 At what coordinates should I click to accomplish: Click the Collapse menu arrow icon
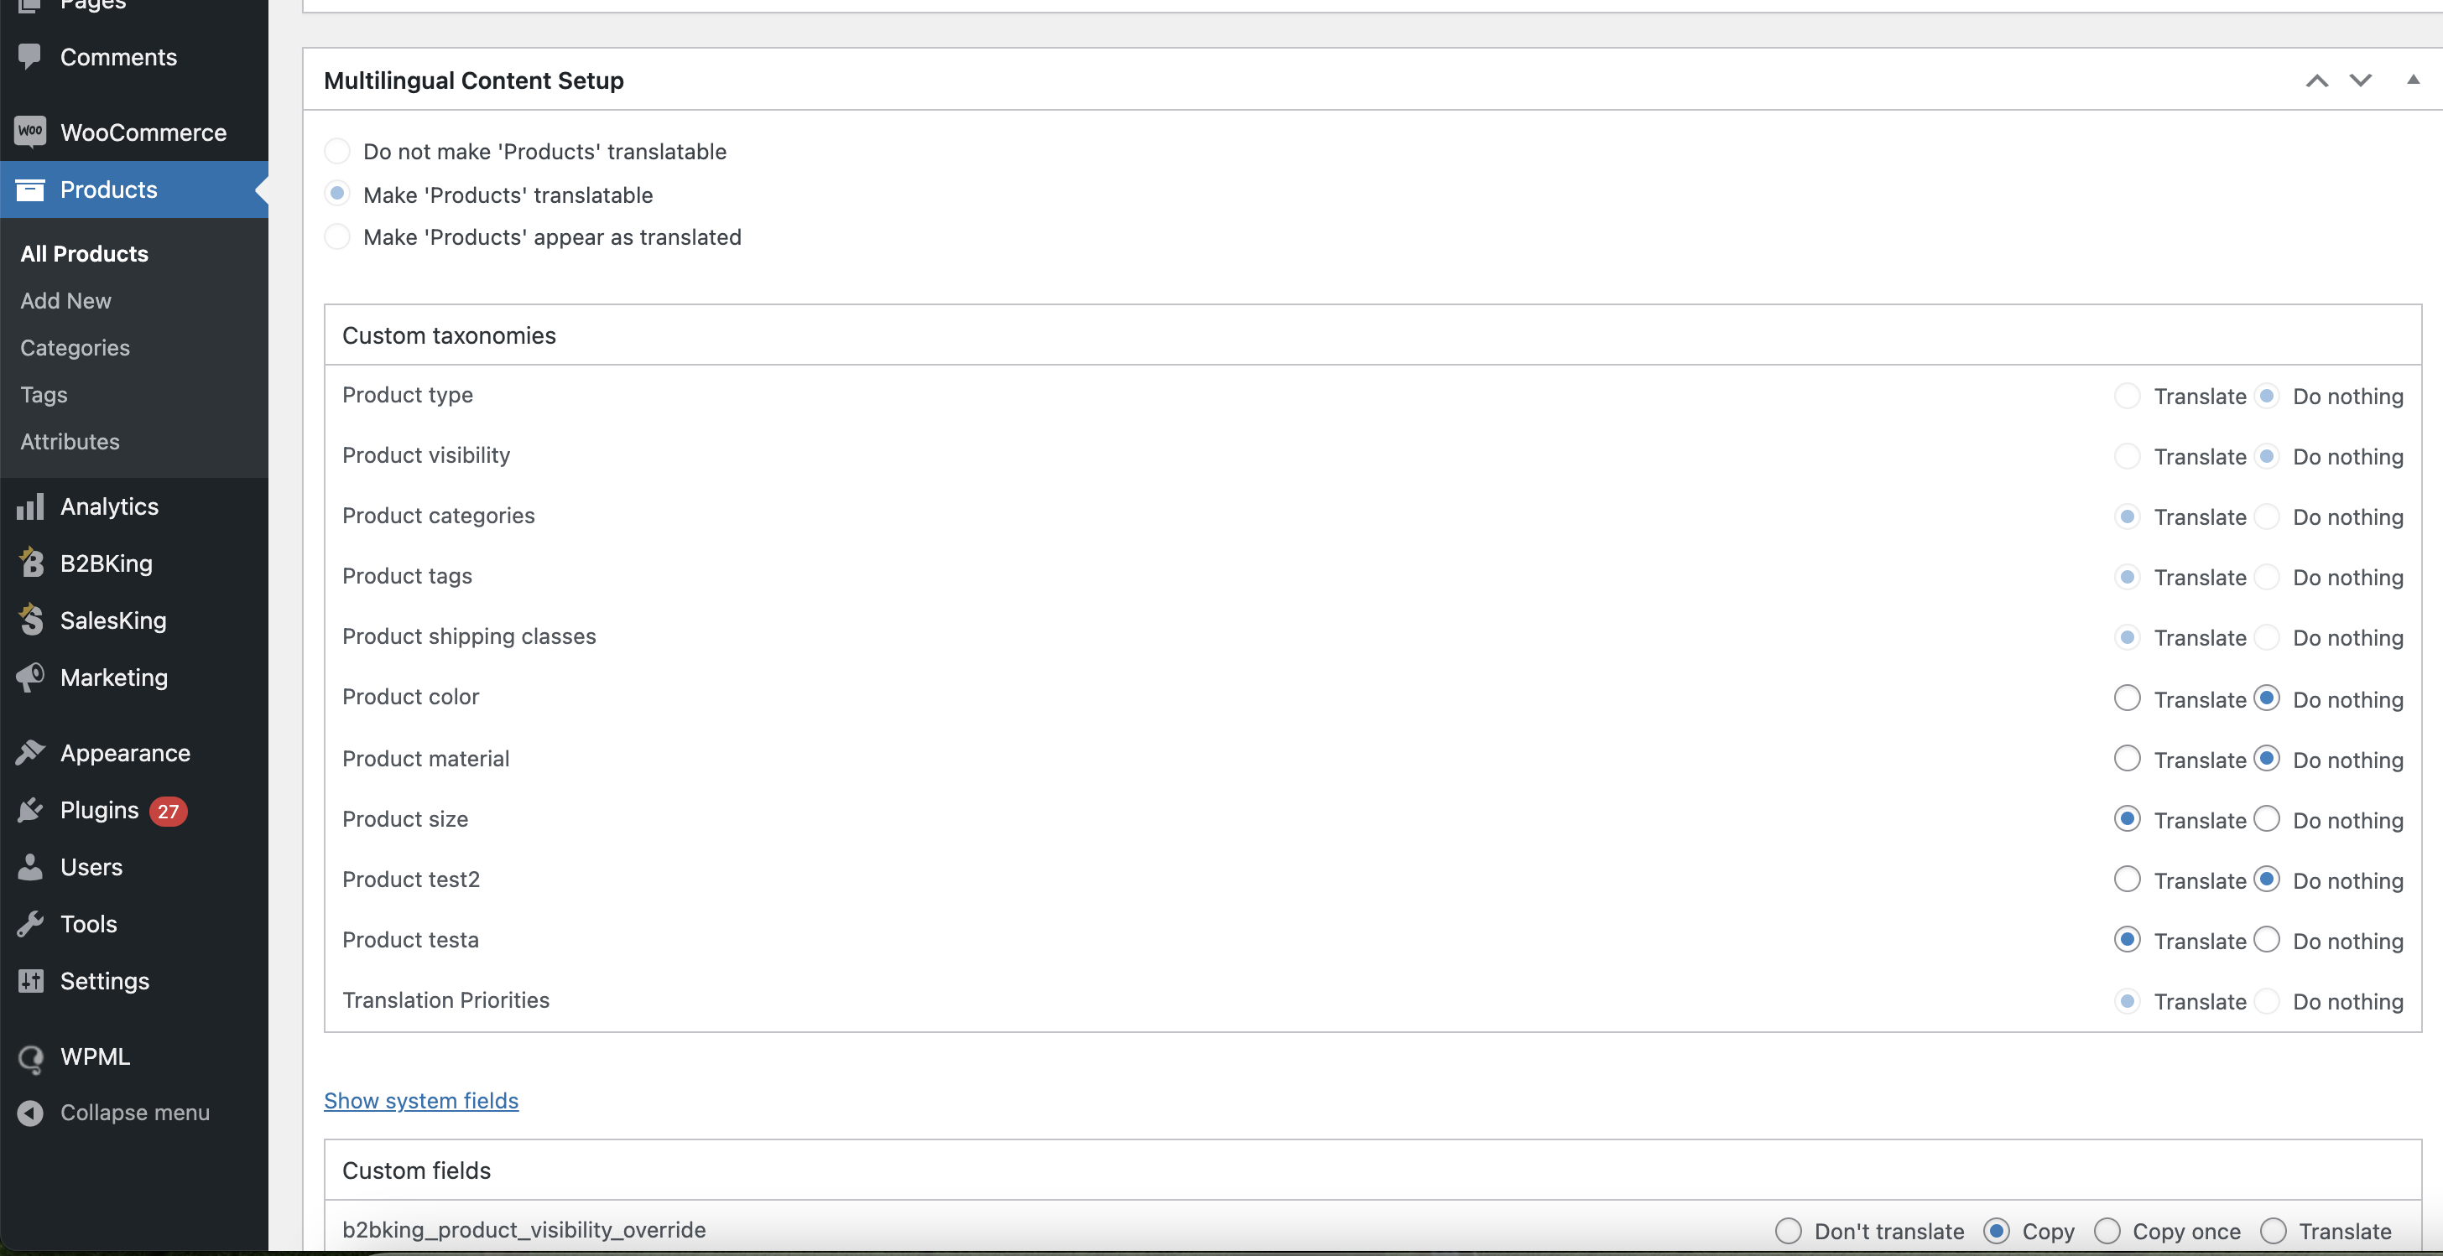29,1112
